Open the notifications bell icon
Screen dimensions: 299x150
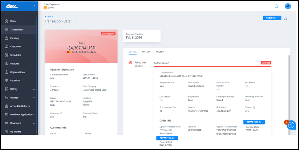(x=276, y=6)
